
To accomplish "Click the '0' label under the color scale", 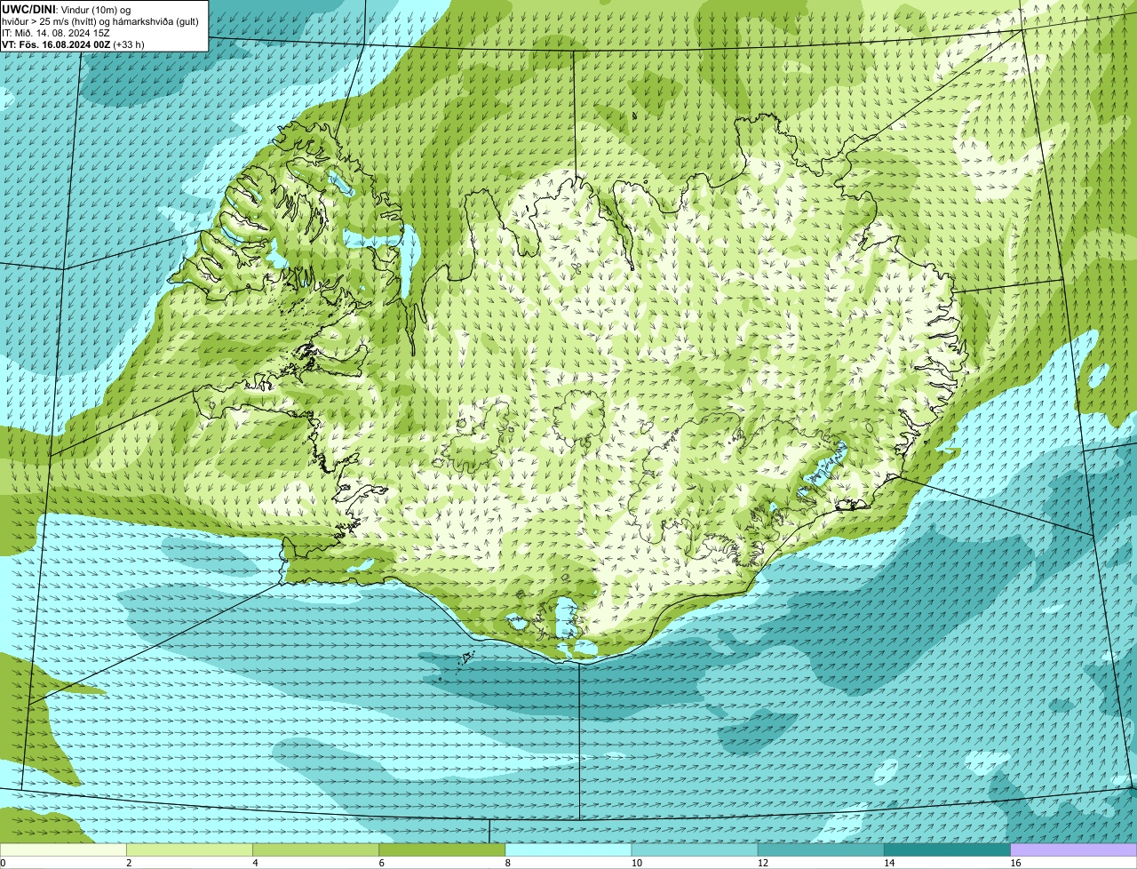I will tap(4, 863).
